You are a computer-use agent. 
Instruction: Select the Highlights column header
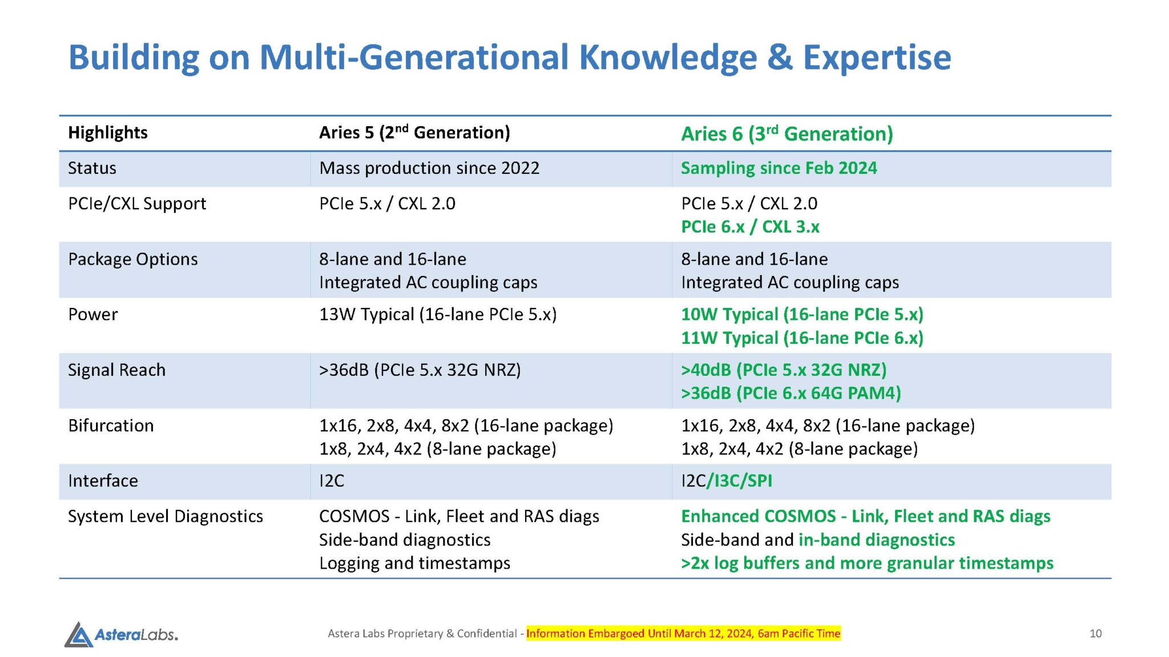click(107, 132)
